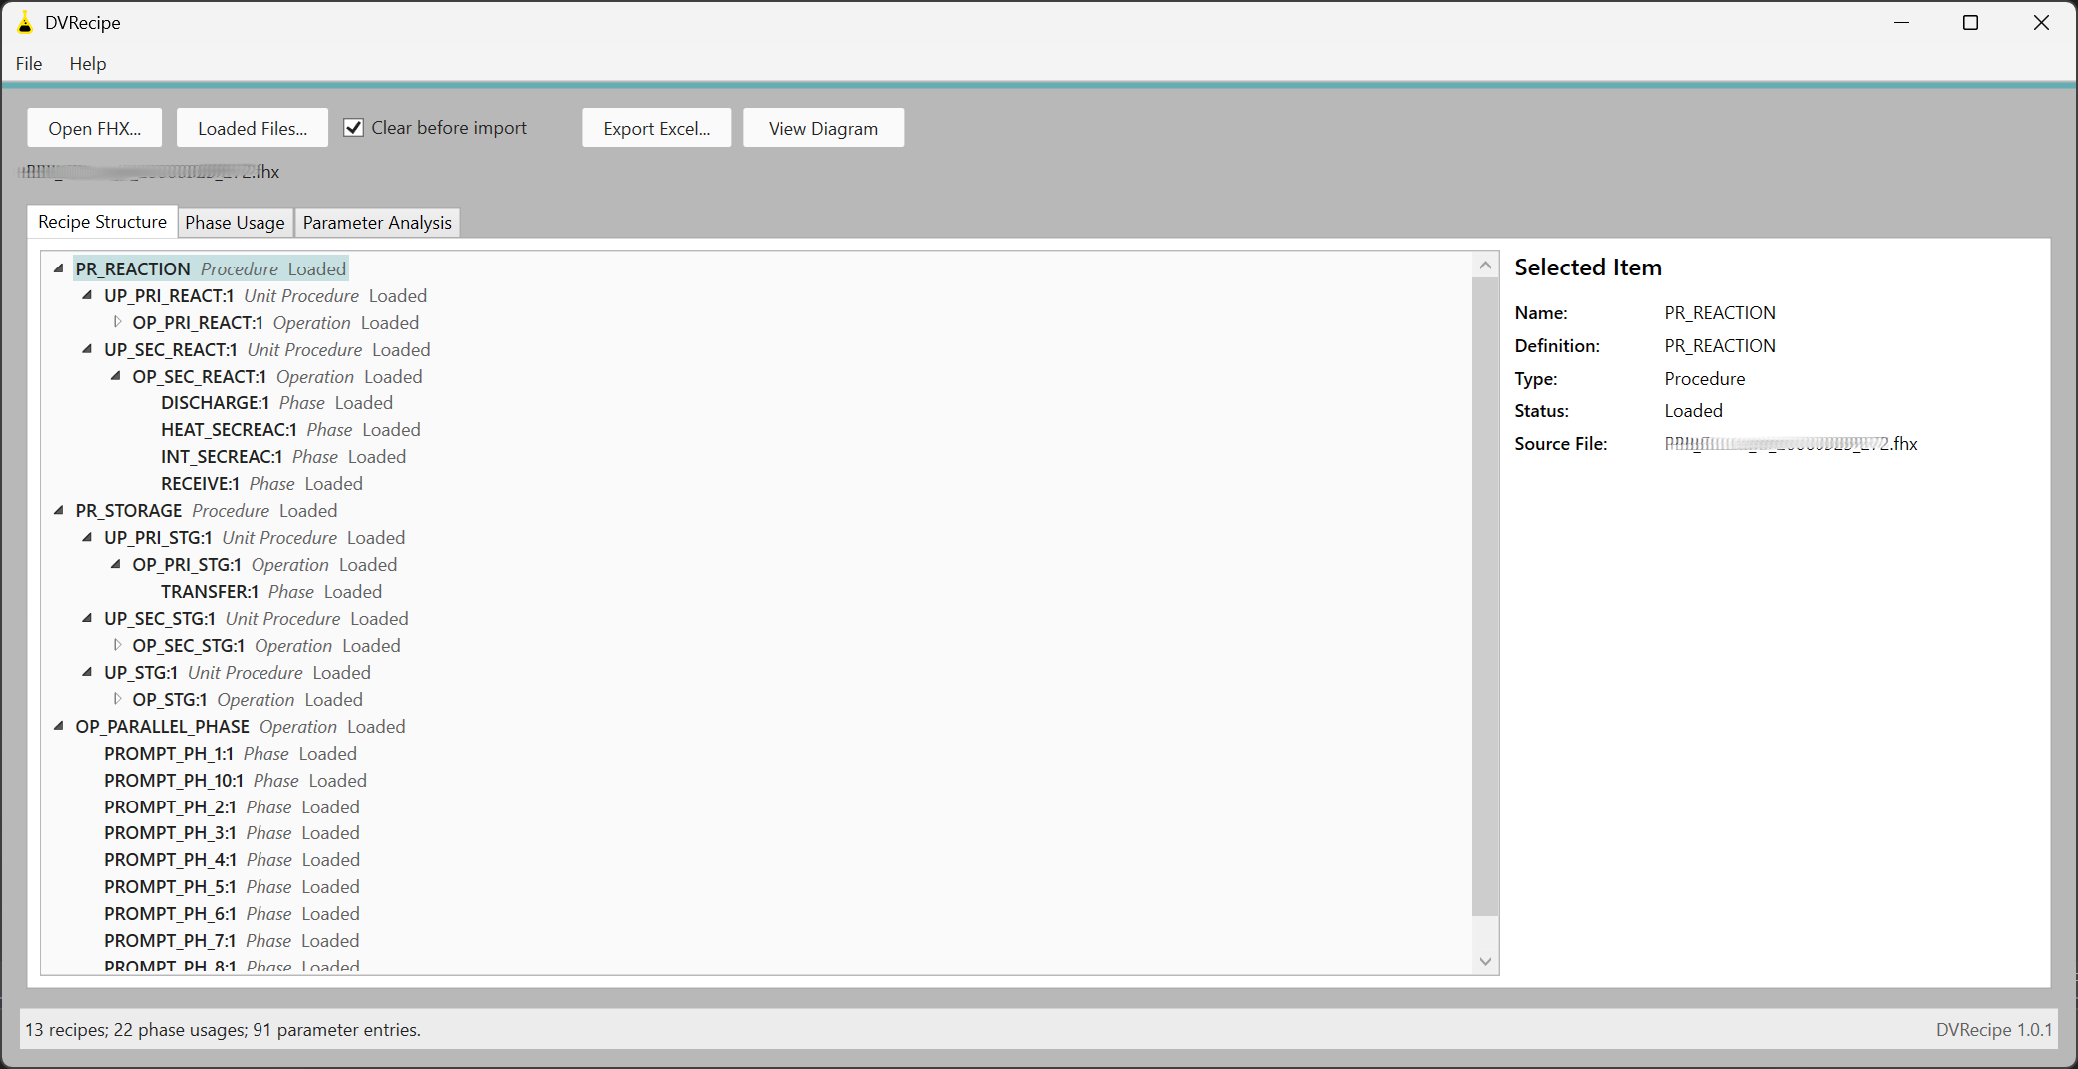The width and height of the screenshot is (2078, 1069).
Task: Expand the OP_STG:1 operation node
Action: pyautogui.click(x=117, y=699)
